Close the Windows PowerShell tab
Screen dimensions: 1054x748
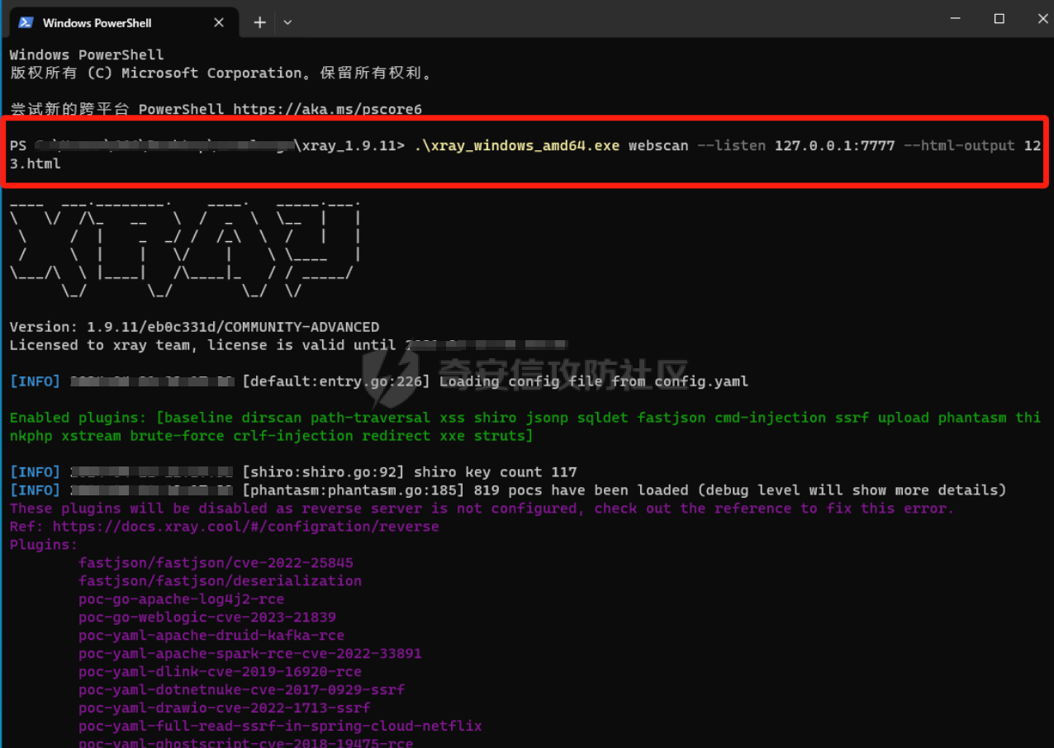pyautogui.click(x=219, y=23)
